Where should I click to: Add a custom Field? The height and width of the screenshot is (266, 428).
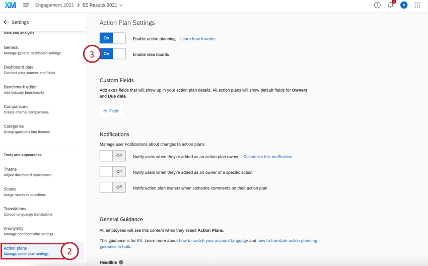(111, 111)
